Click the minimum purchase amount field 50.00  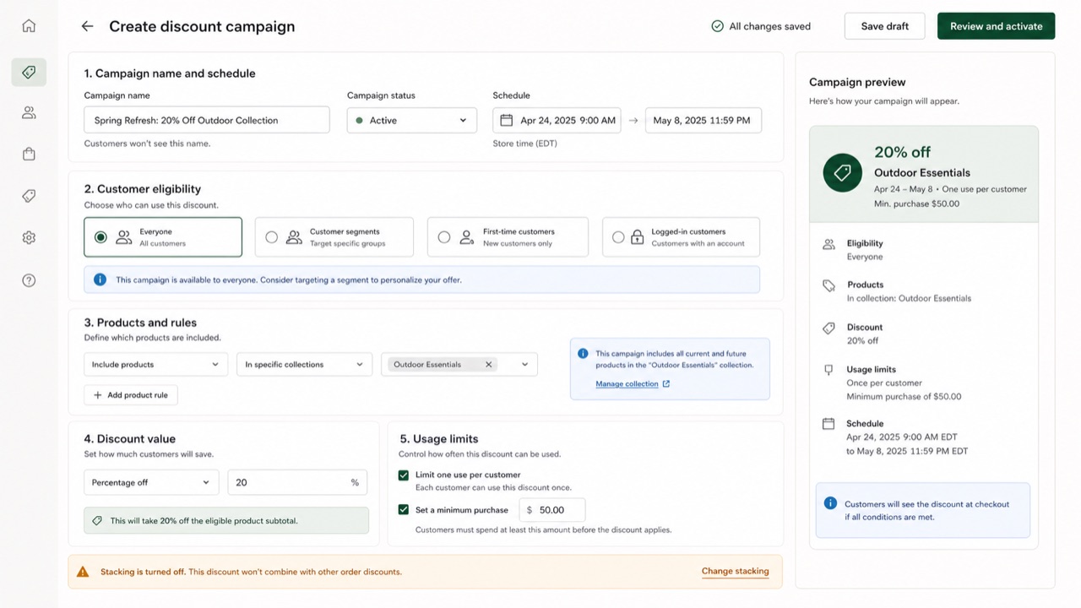[552, 510]
